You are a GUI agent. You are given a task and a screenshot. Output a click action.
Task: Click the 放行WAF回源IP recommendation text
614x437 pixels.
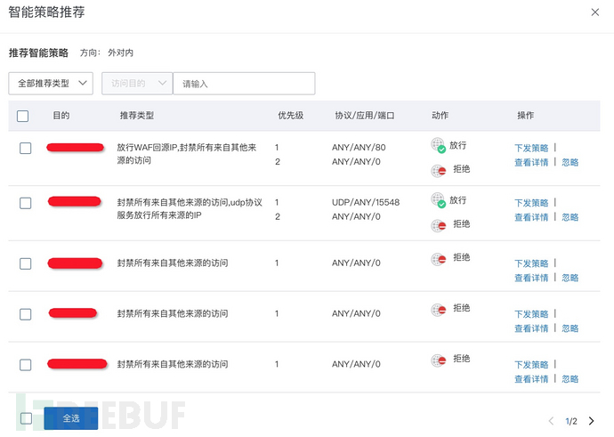coord(186,153)
